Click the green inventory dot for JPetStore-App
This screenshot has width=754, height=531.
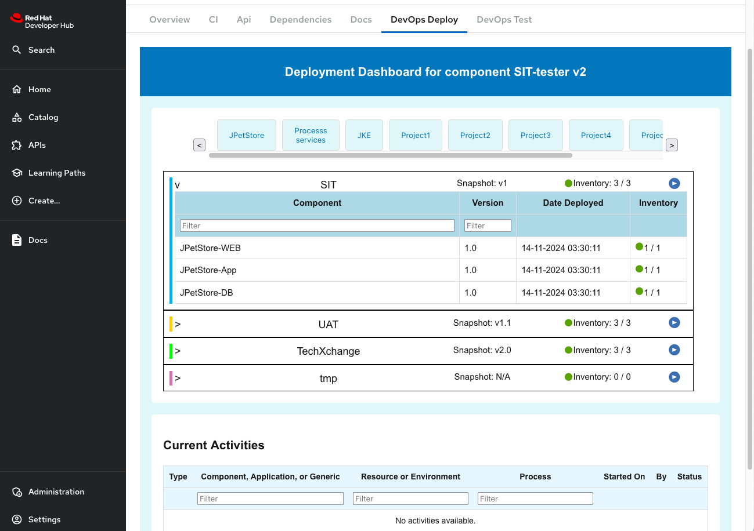[639, 269]
